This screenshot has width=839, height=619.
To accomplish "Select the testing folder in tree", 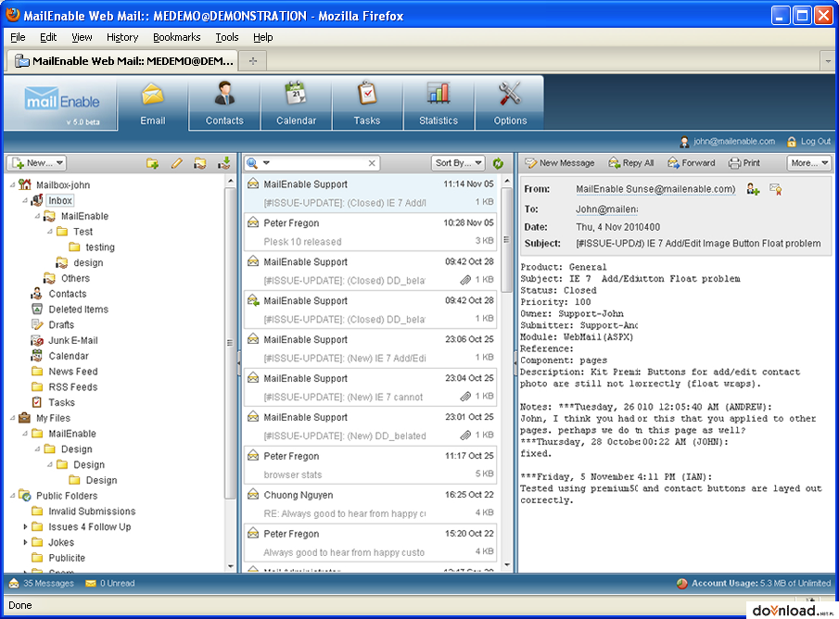I will 100,247.
